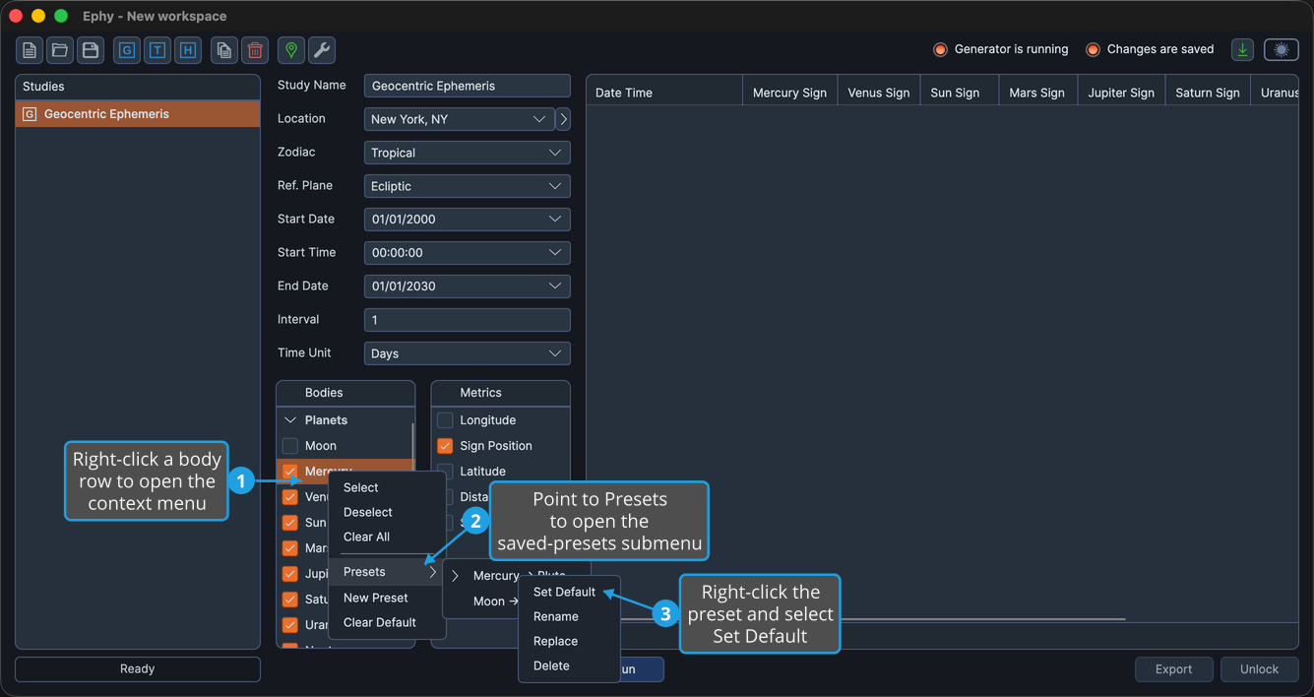Click into the Study Name field
This screenshot has width=1314, height=697.
(468, 86)
